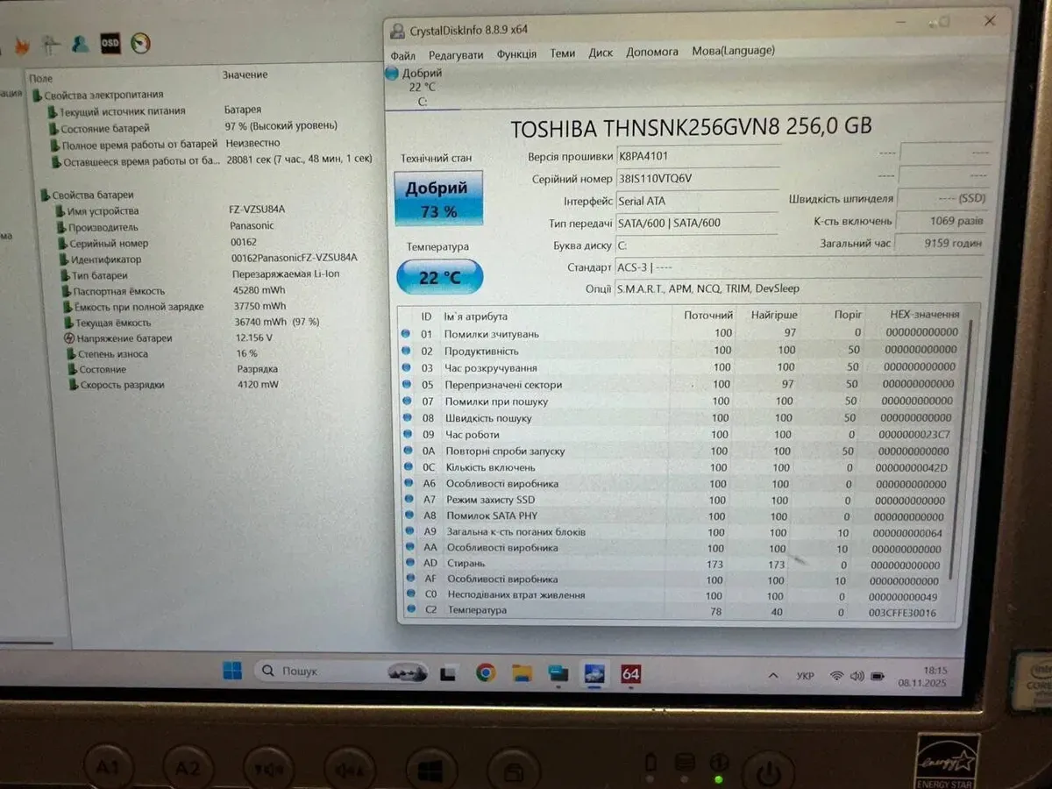This screenshot has height=789, width=1052.
Task: Open the Мова(Language) menu
Action: tap(733, 51)
